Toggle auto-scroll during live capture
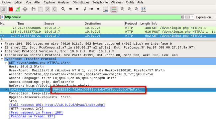Image resolution: width=216 pixels, height=119 pixels. [105, 9]
